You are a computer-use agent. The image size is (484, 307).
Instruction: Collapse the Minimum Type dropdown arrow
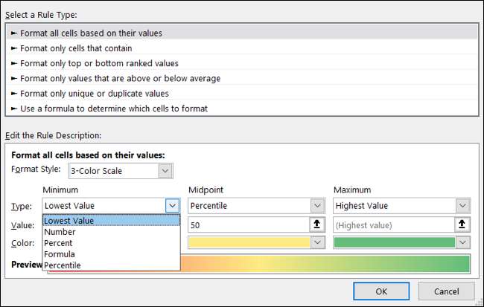(173, 205)
